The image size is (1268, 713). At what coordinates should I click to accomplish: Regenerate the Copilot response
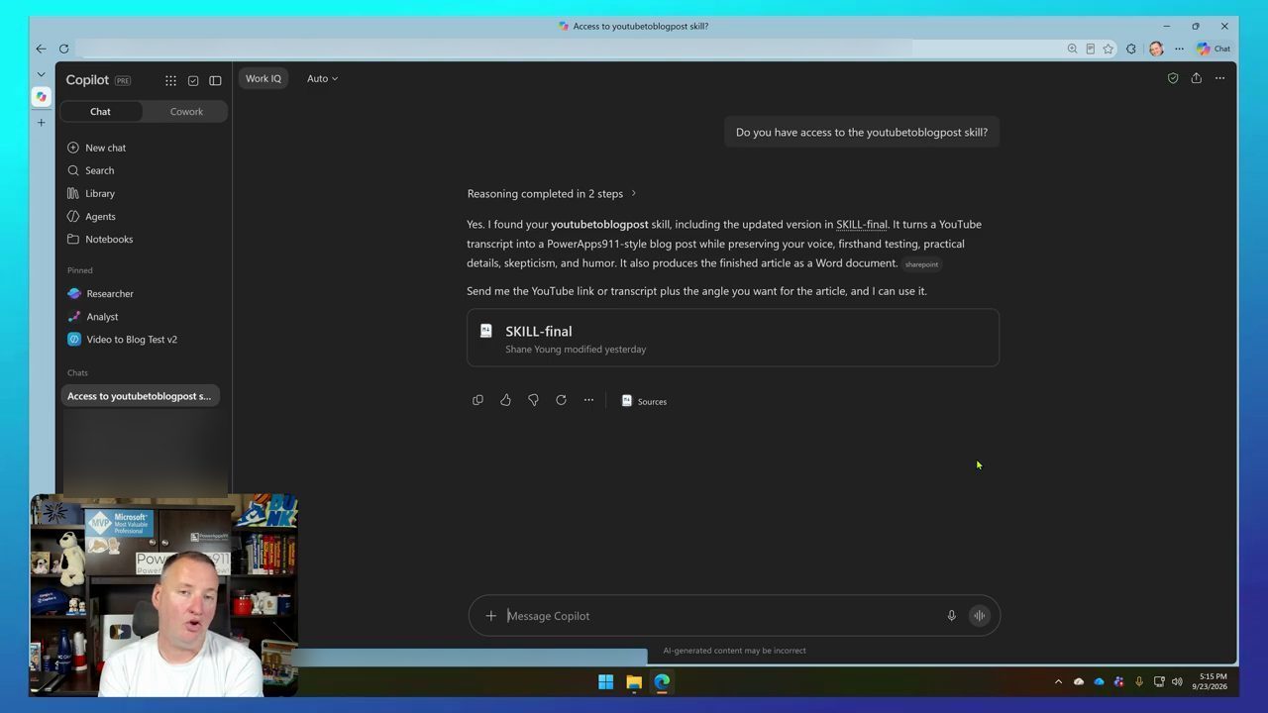(x=561, y=400)
